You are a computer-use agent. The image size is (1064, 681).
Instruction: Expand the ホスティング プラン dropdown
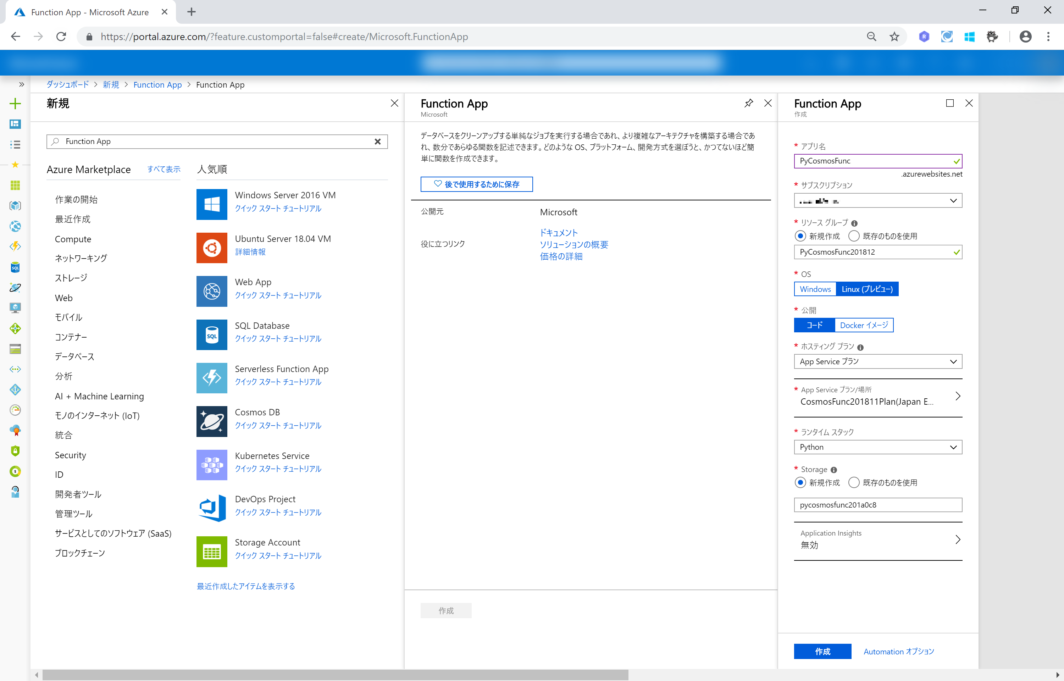point(877,361)
